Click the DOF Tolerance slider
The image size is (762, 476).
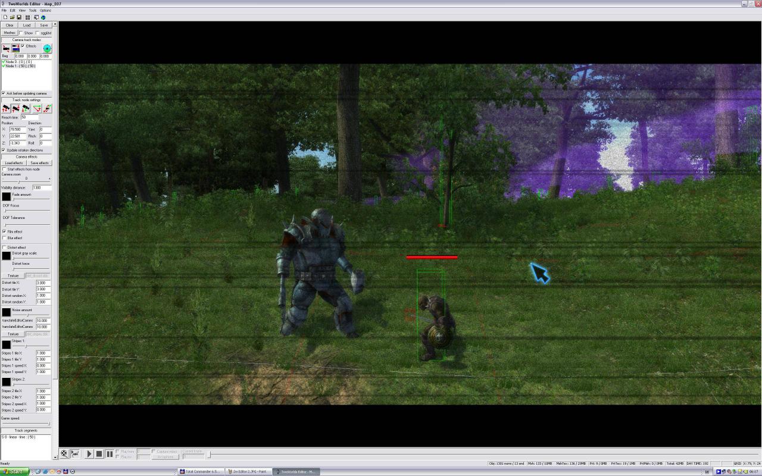pos(27,224)
